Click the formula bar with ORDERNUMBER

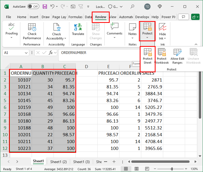[x=99, y=55]
